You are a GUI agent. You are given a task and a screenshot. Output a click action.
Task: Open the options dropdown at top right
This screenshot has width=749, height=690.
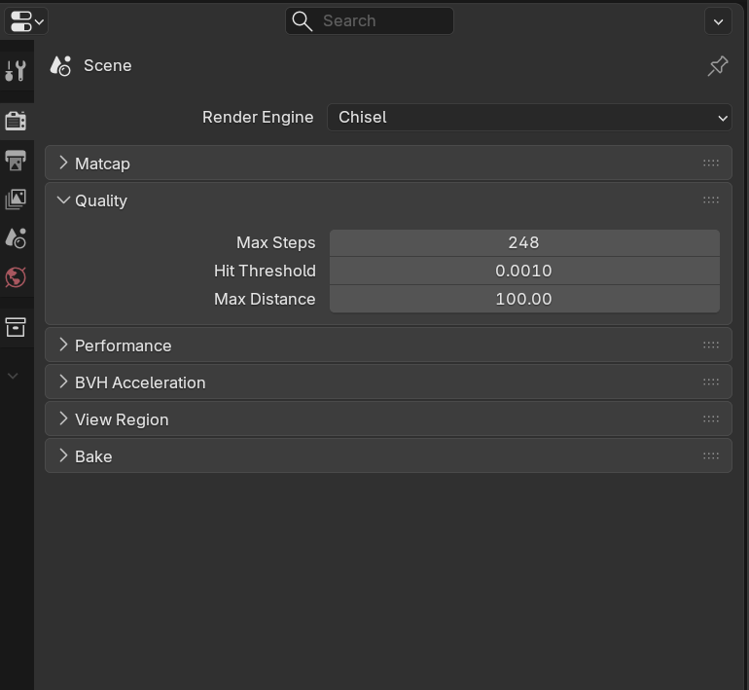coord(718,20)
